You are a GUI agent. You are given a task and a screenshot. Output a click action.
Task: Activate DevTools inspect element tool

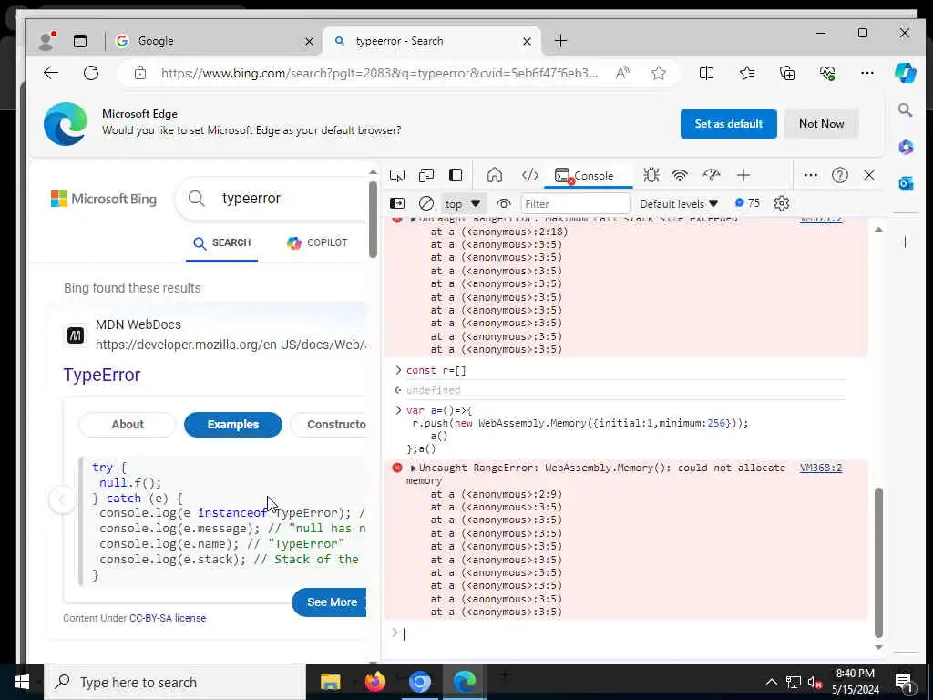coord(397,176)
